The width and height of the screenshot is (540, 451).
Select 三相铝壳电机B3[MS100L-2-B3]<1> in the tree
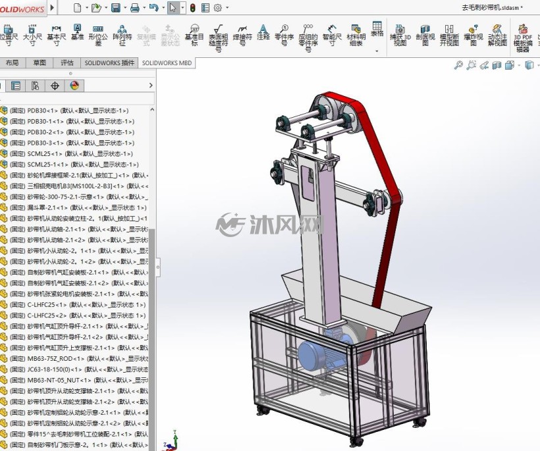point(74,186)
